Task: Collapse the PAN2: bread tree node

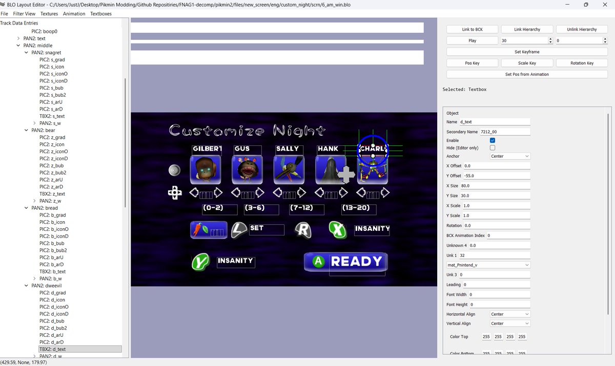Action: pos(27,208)
